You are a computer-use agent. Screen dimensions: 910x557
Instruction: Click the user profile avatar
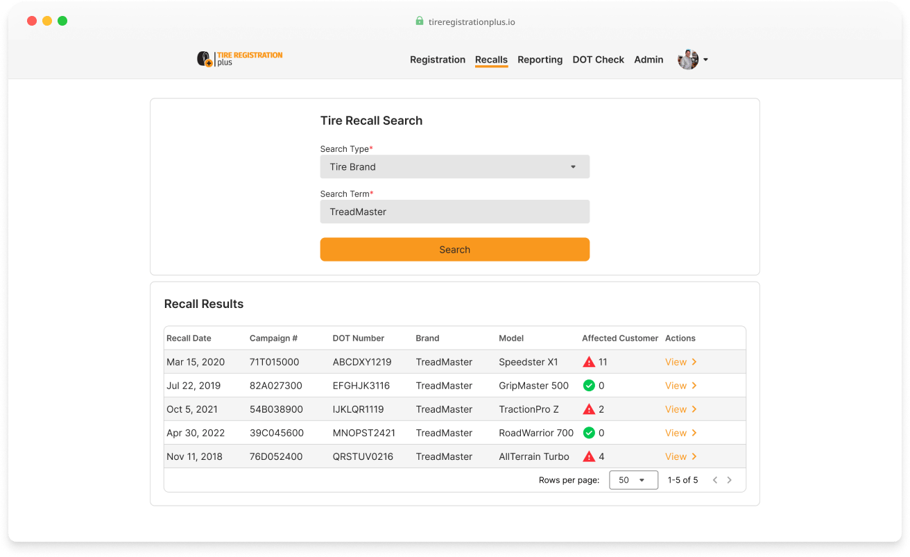[x=687, y=60]
